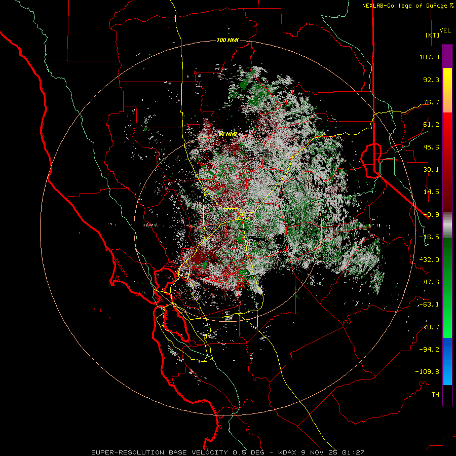Select the -109.8 scale value
Screen dimensions: 456x456
click(427, 372)
